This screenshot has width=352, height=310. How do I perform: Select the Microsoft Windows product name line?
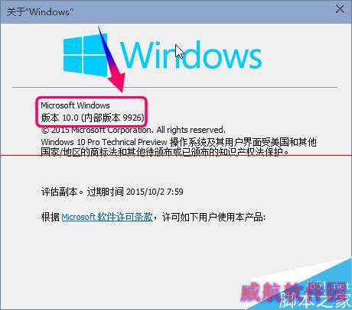point(75,105)
